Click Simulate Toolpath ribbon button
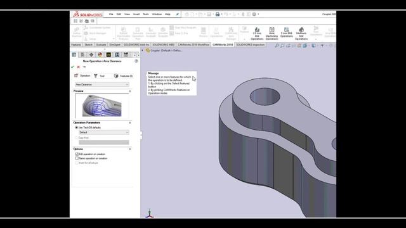The height and width of the screenshot is (228, 406). pyautogui.click(x=163, y=32)
